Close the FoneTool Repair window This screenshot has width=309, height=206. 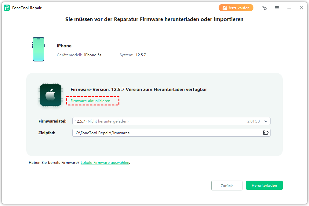pyautogui.click(x=301, y=8)
